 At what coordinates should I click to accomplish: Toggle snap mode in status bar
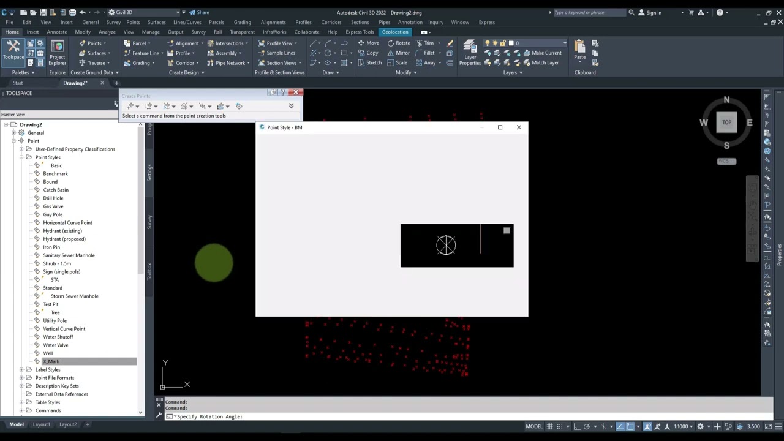coord(559,426)
